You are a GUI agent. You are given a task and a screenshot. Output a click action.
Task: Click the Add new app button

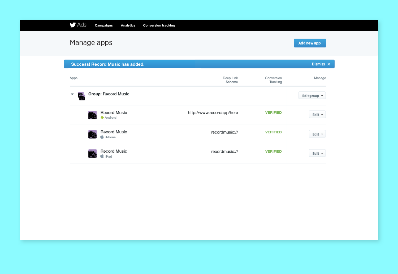(310, 43)
